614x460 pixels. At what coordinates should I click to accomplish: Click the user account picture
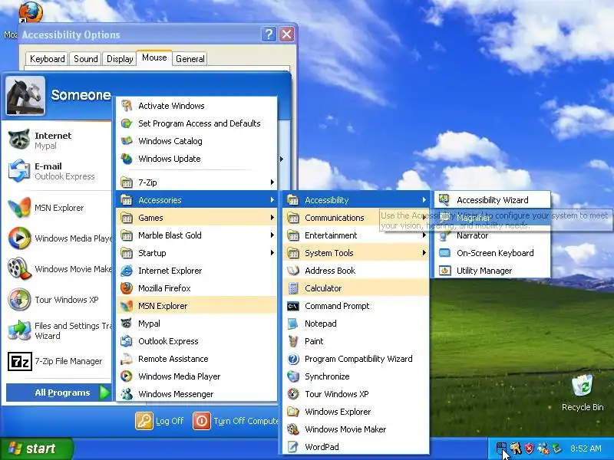26,95
